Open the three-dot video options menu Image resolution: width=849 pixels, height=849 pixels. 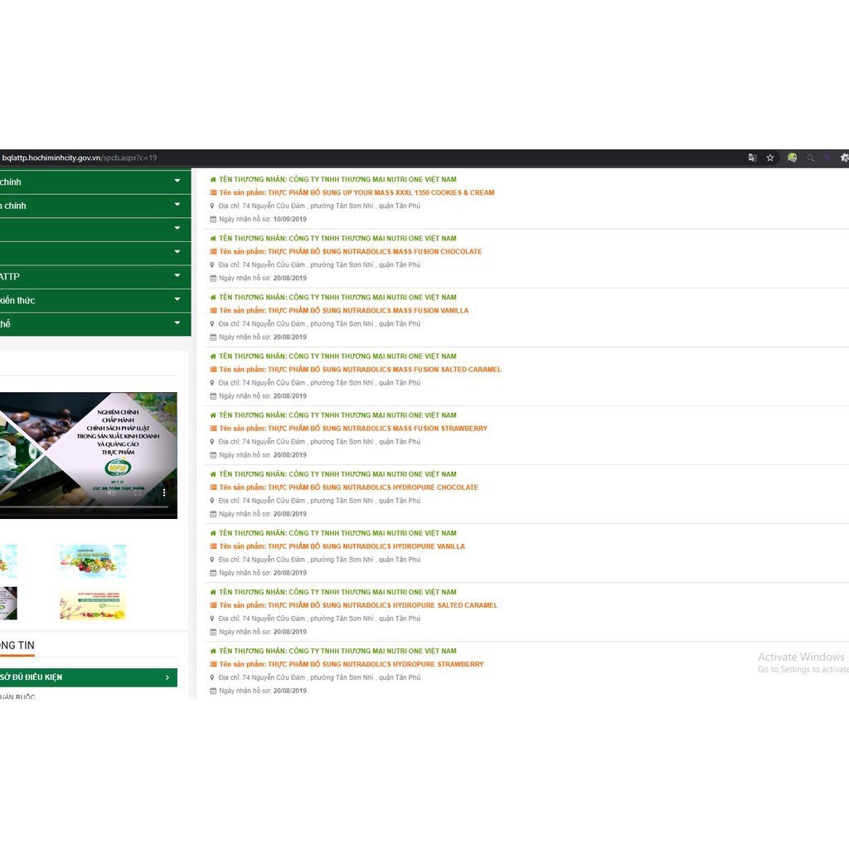pos(164,492)
